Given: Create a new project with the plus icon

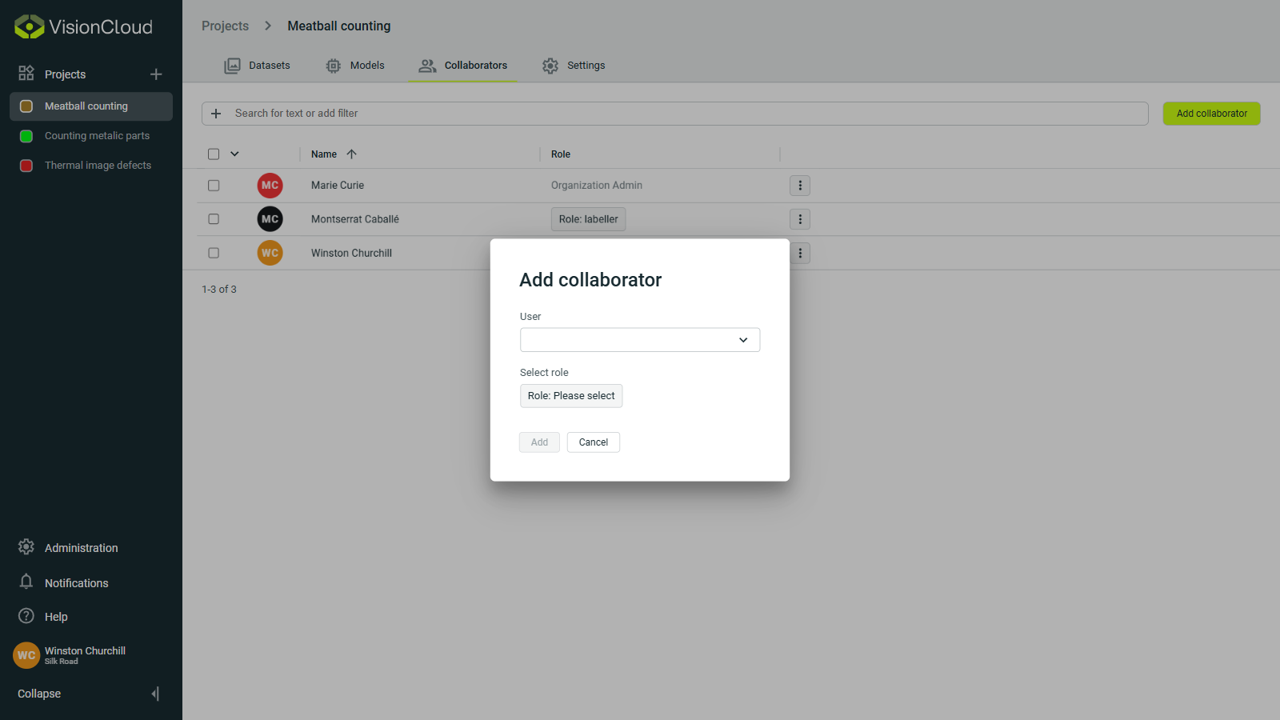Looking at the screenshot, I should [x=156, y=74].
